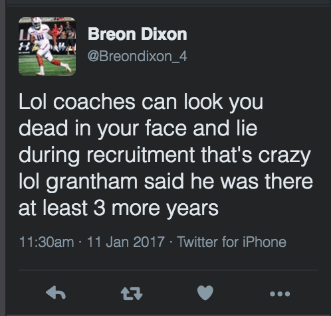Viewport: 331px width, 316px height.
Task: Select the 11 Jan 2017 date
Action: (126, 242)
